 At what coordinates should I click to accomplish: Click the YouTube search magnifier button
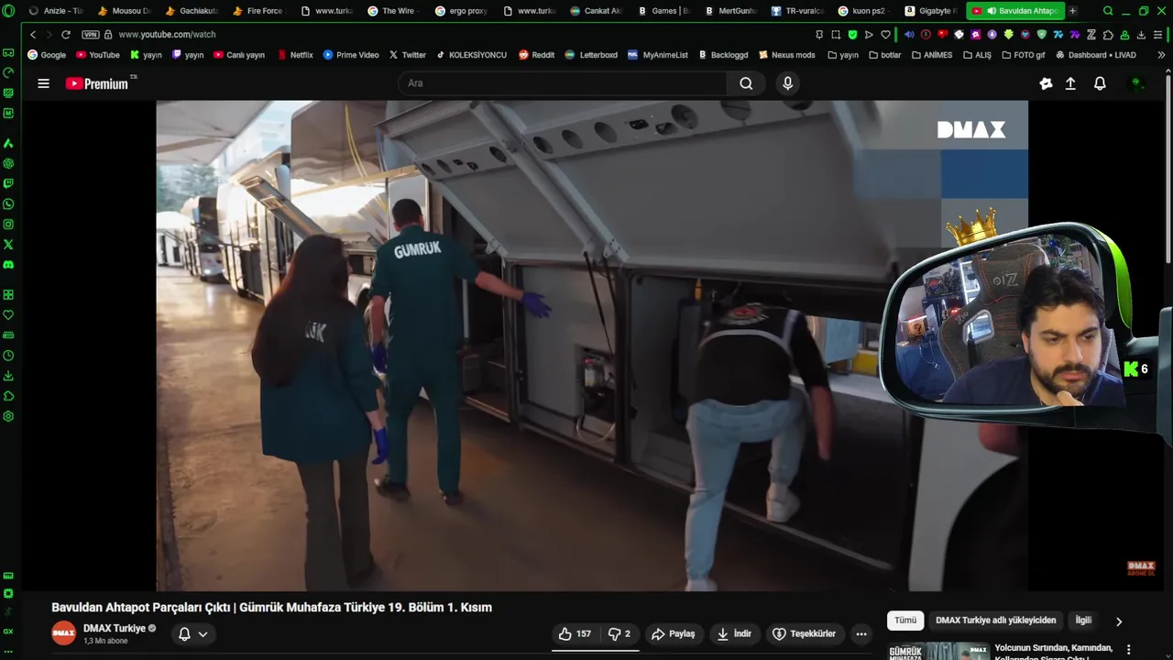coord(746,83)
